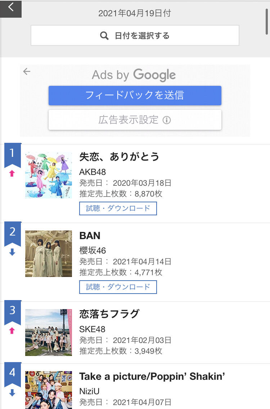The image size is (270, 409).
Task: Click 試聴・ダウンロード for BAN
Action: (118, 287)
